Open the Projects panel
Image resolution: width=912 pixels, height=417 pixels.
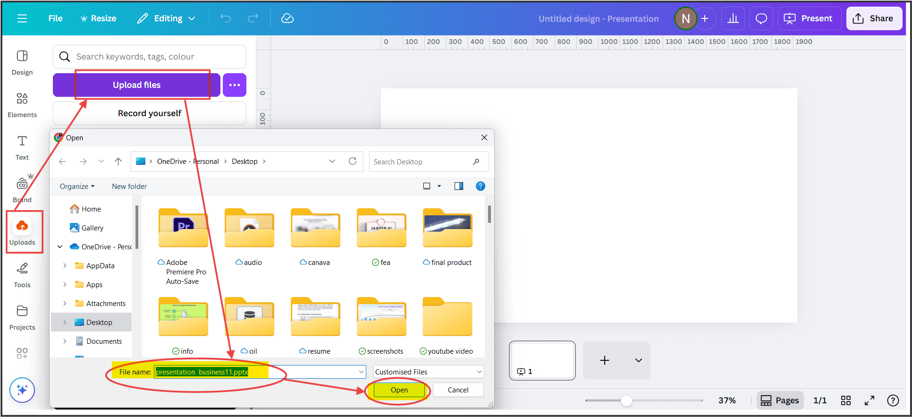[22, 317]
